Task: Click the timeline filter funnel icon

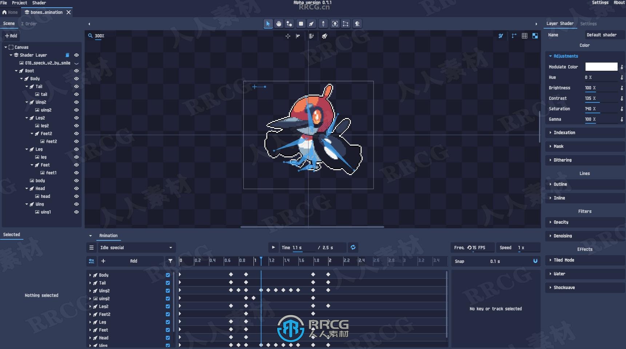Action: click(170, 261)
